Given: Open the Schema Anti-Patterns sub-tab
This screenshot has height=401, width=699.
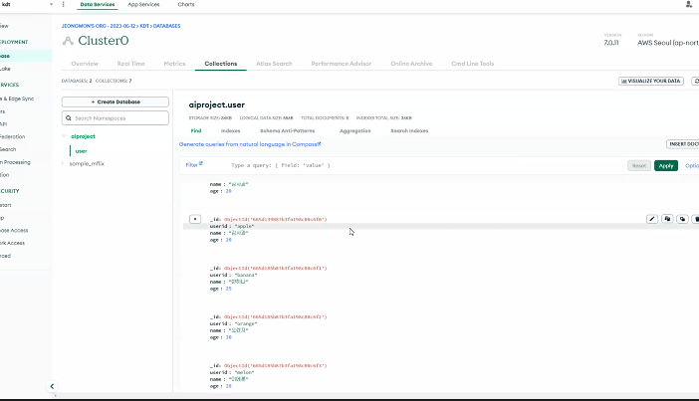Looking at the screenshot, I should pos(288,131).
